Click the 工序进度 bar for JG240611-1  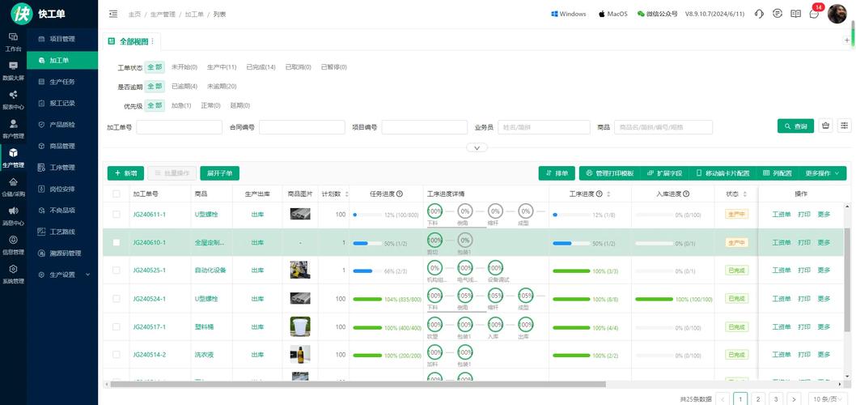[x=571, y=215]
